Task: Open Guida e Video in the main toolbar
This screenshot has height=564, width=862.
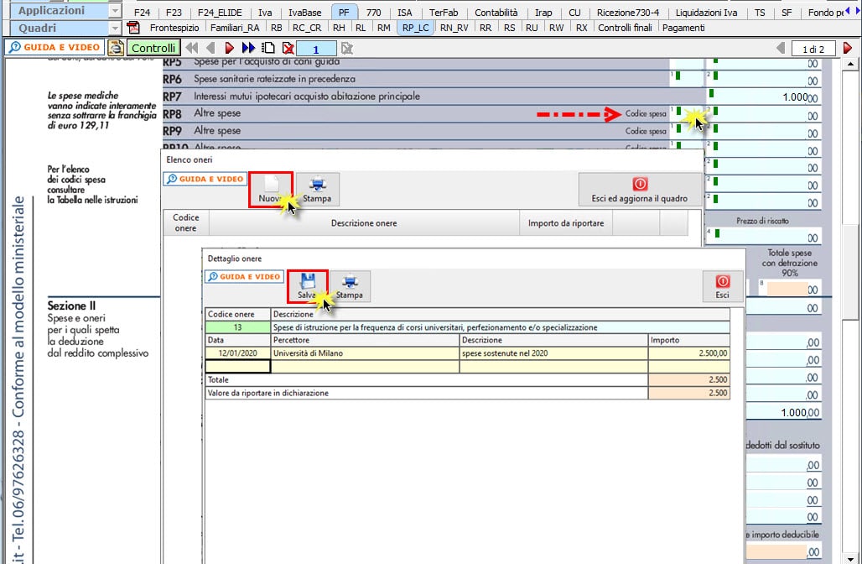Action: [x=55, y=48]
